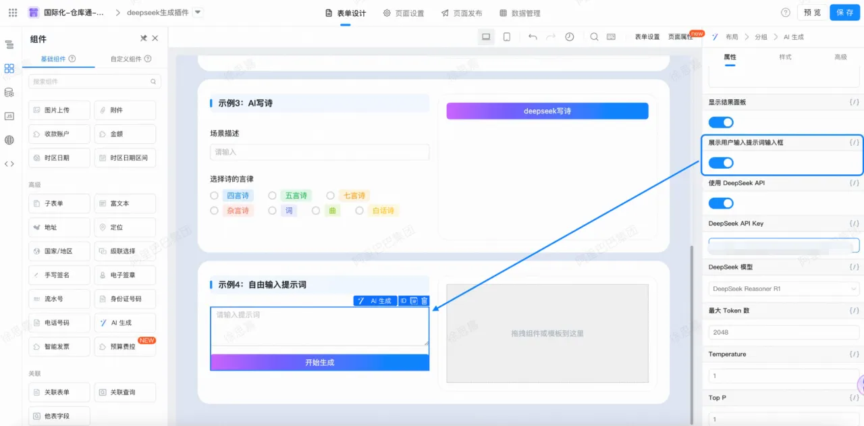Open the outline tree icon in left rail
This screenshot has height=426, width=864.
pyautogui.click(x=9, y=45)
